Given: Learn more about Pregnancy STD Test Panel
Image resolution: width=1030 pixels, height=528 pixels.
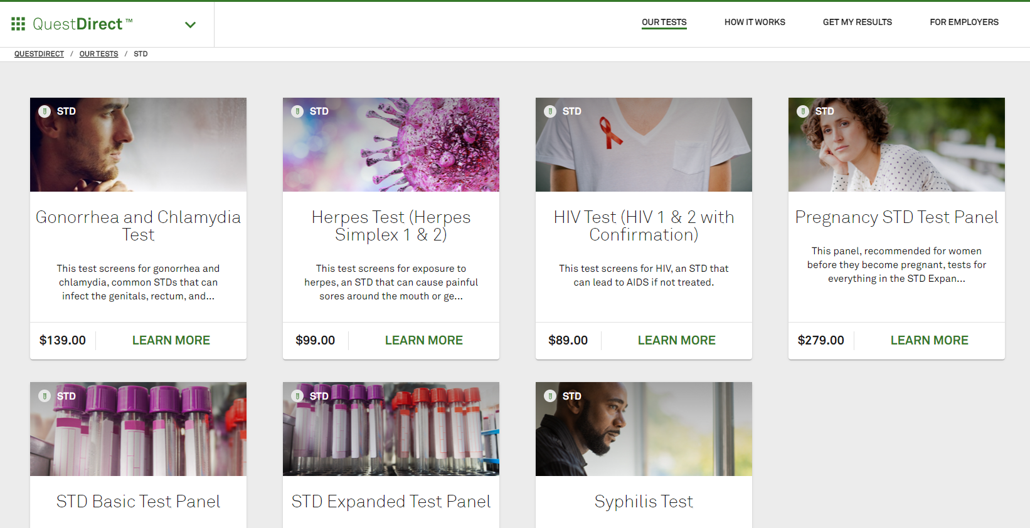Looking at the screenshot, I should coord(930,340).
